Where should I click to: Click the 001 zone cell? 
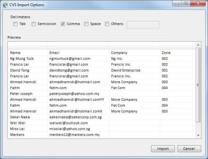tap(176, 70)
